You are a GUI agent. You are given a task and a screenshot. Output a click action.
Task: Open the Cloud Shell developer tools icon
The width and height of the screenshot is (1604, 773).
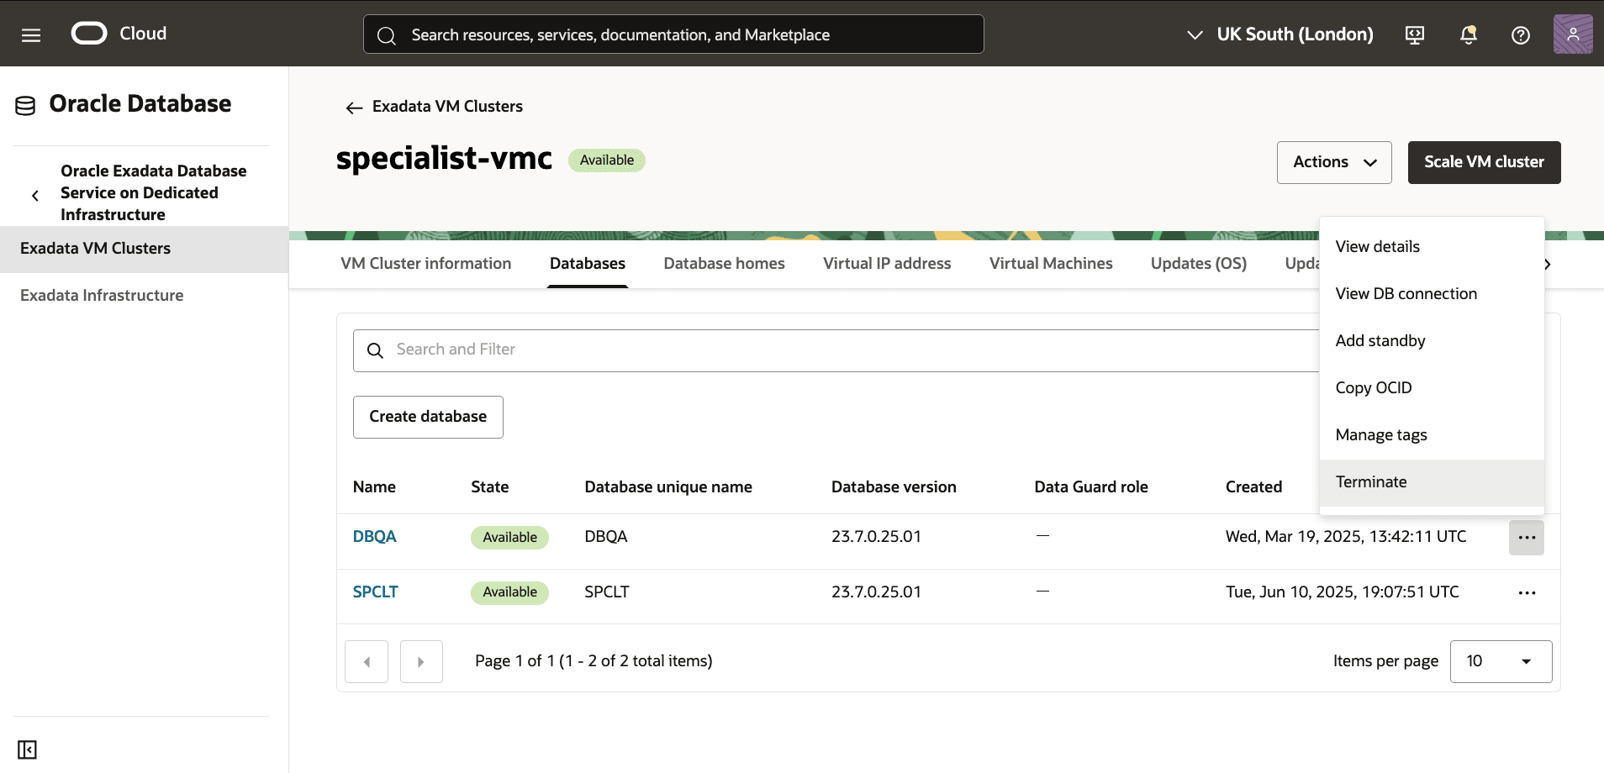pos(1415,34)
